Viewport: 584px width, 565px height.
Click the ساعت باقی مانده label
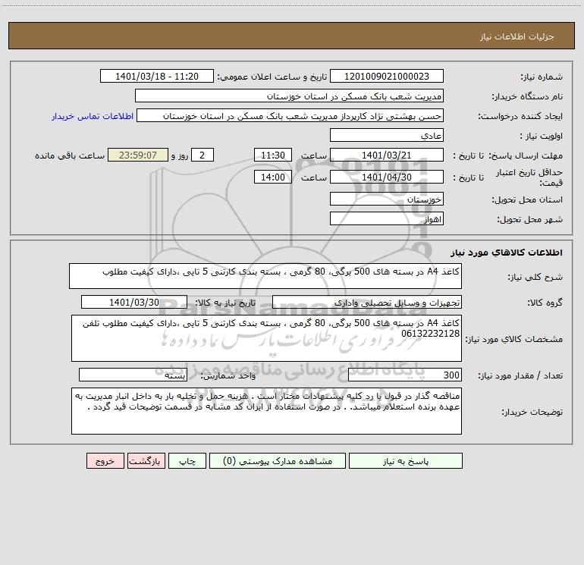click(70, 155)
